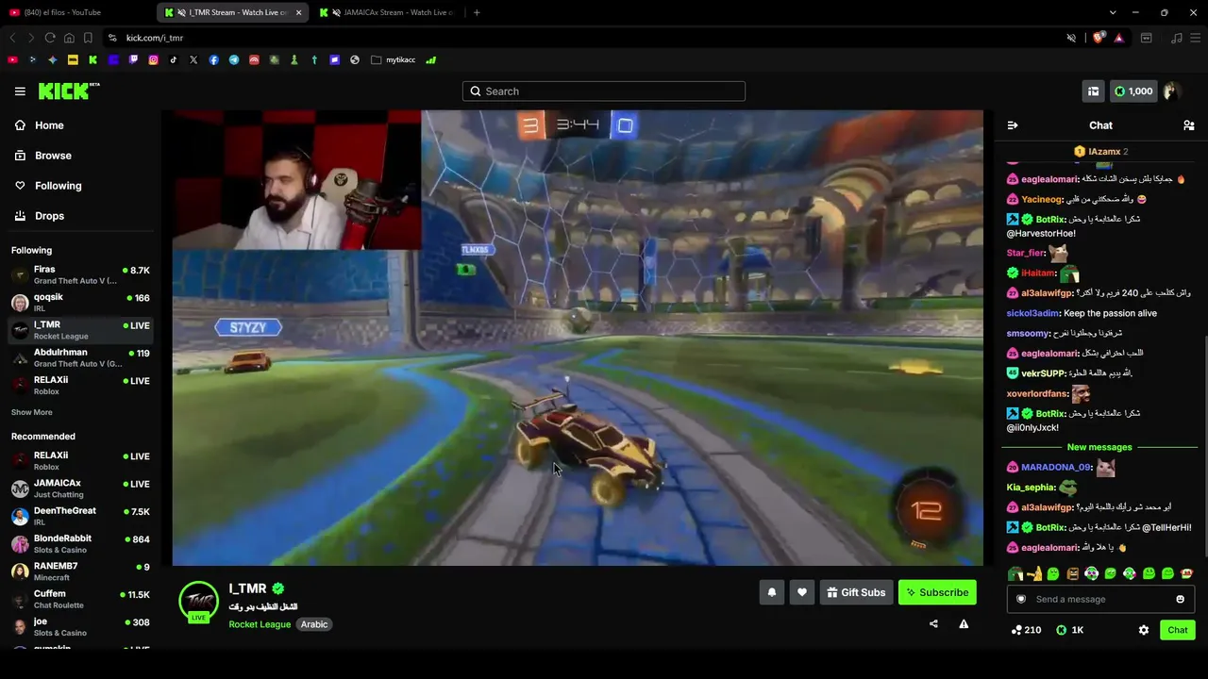Open Cuffem in Recommended channels

(79, 599)
